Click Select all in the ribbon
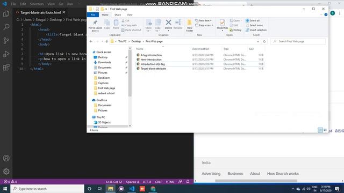This screenshot has height=193, width=344. pos(253,20)
